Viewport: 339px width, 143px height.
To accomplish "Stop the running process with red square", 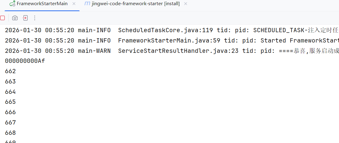I will (x=2, y=18).
